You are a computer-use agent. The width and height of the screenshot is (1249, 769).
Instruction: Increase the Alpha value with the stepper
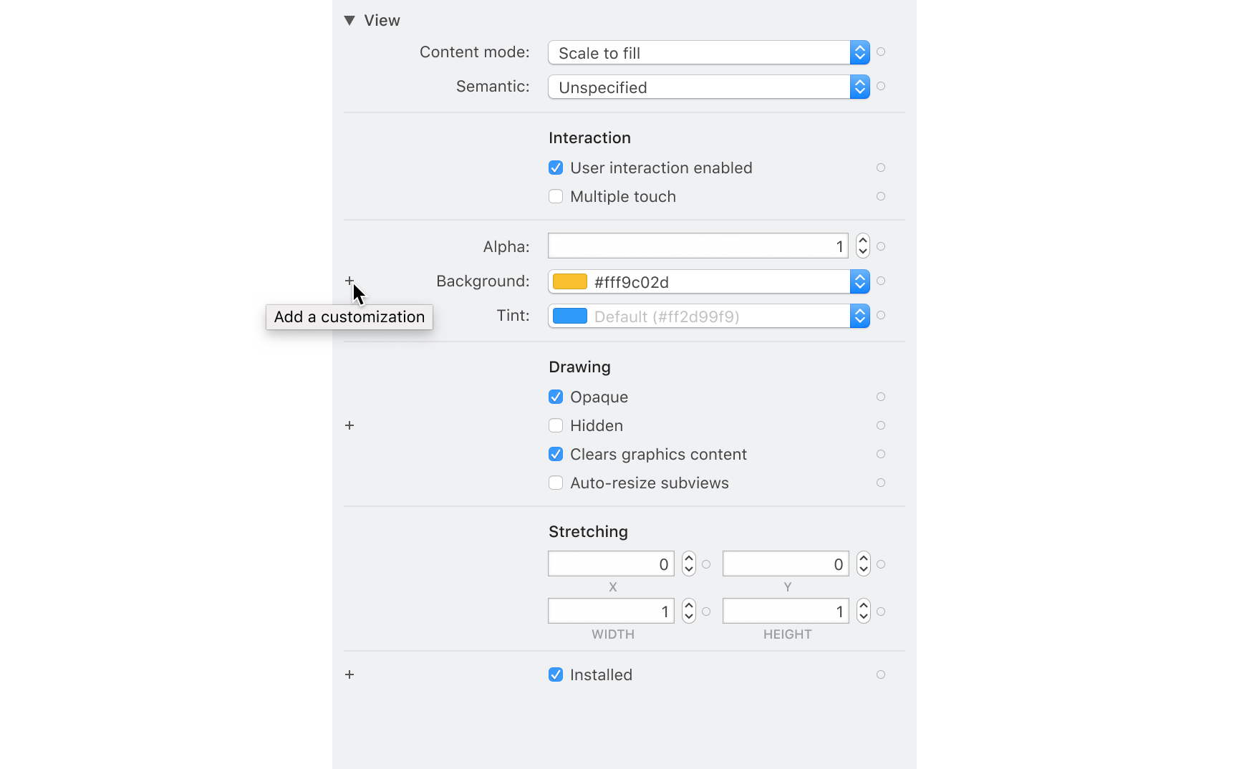point(862,241)
